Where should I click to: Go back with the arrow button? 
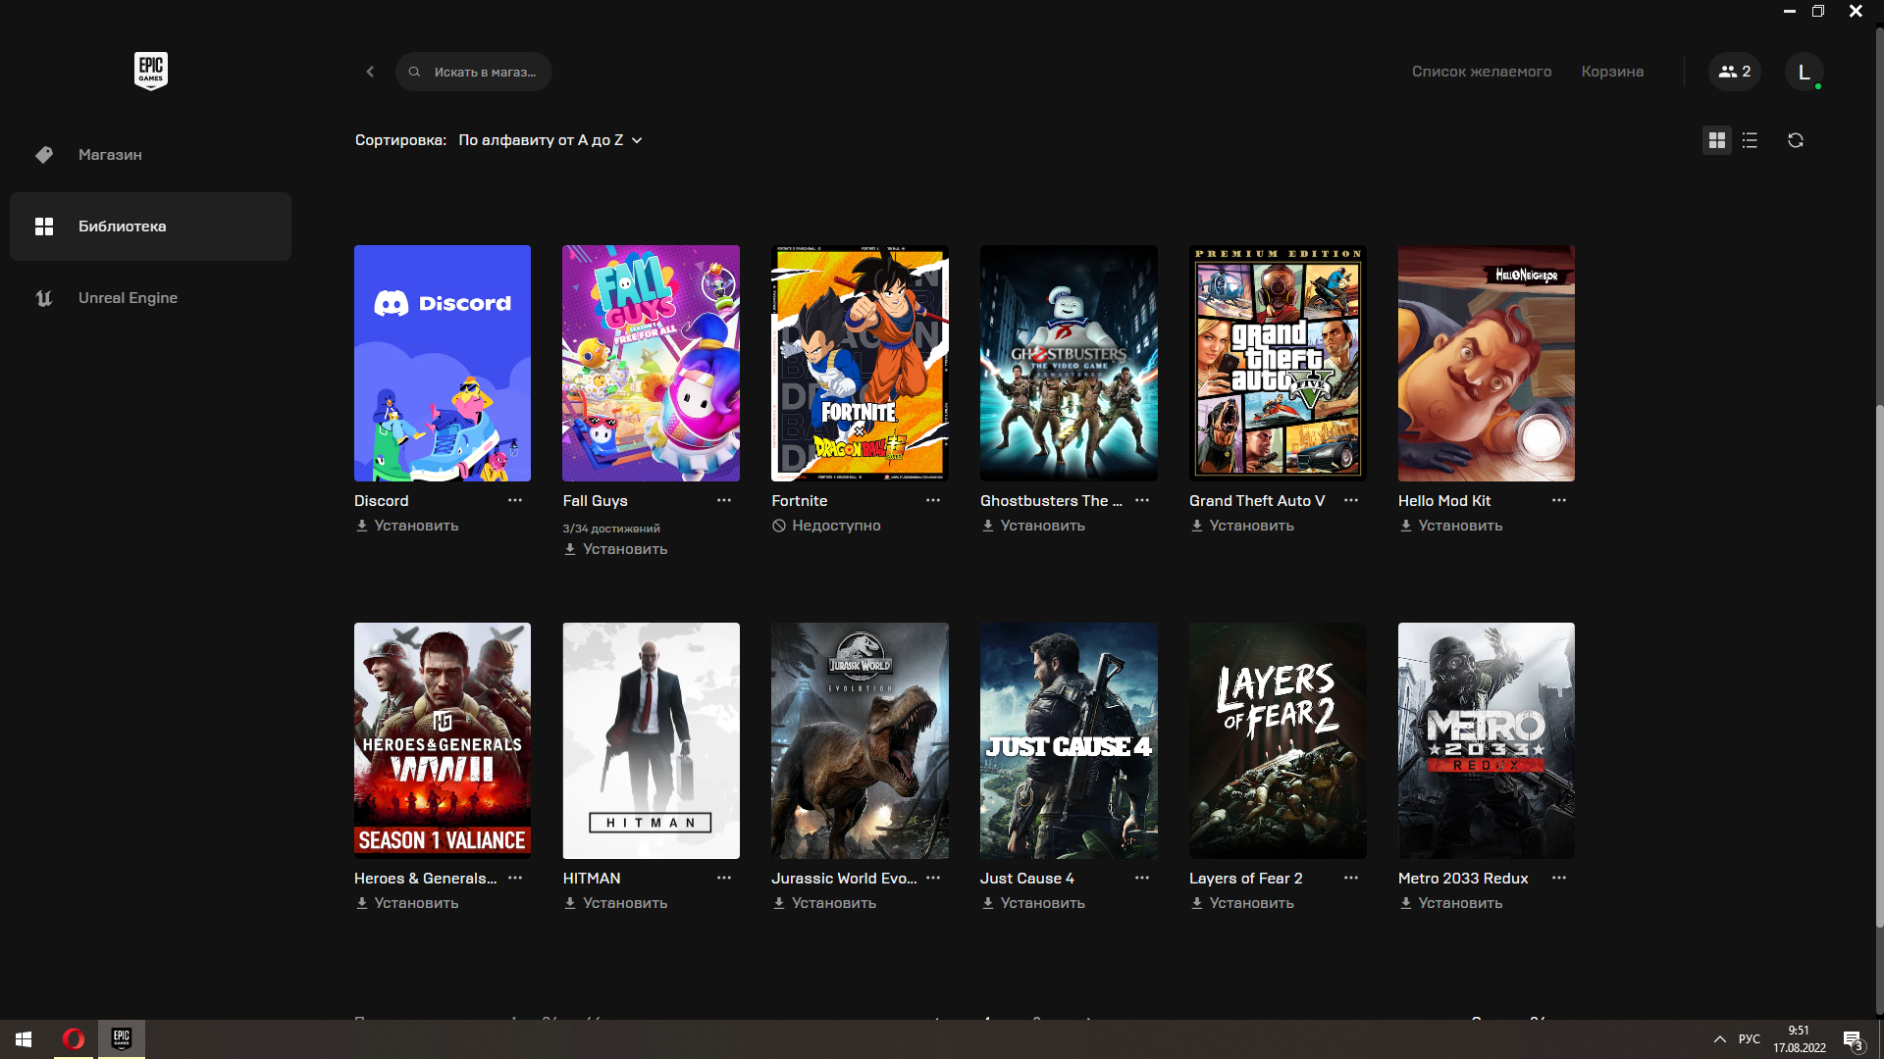(x=370, y=72)
